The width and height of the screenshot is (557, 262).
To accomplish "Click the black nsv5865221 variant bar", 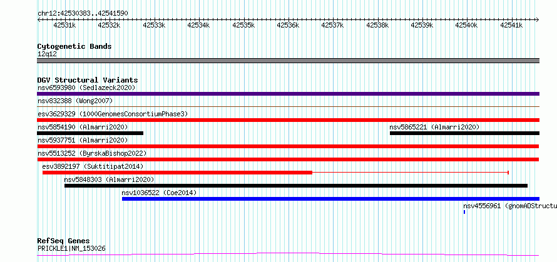I will click(464, 133).
